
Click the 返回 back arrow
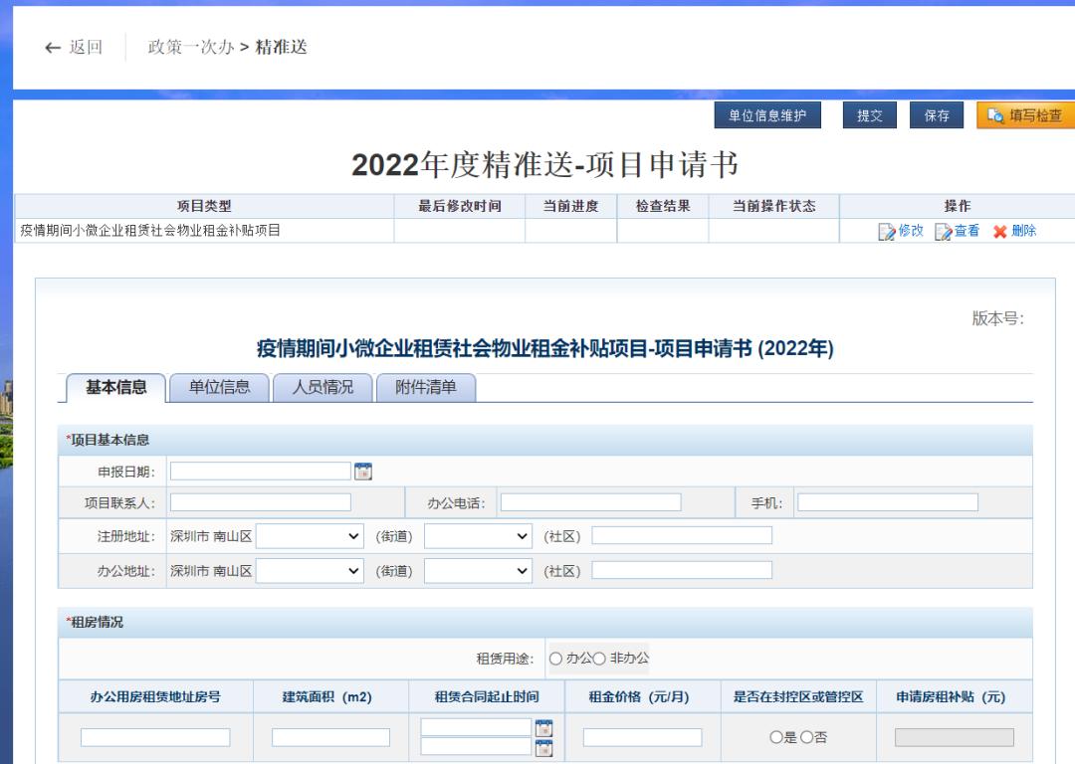click(x=53, y=48)
